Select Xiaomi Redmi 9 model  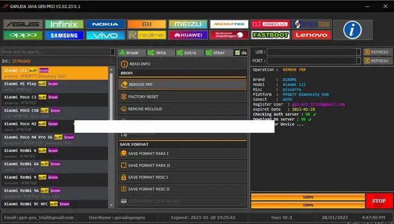(55, 180)
